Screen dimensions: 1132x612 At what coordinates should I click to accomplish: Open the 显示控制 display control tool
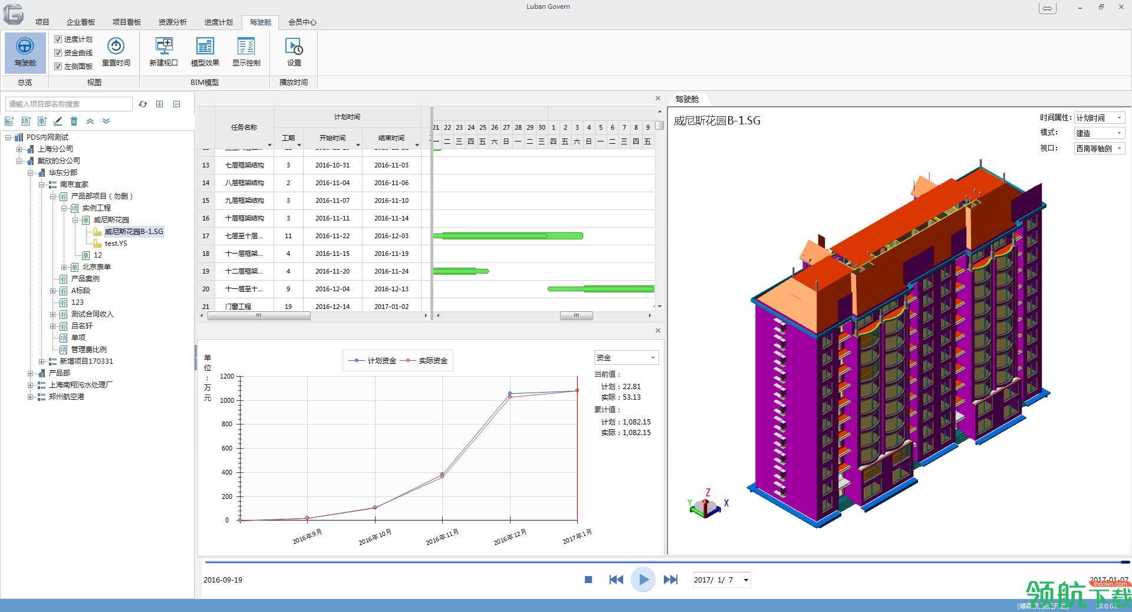pyautogui.click(x=246, y=52)
